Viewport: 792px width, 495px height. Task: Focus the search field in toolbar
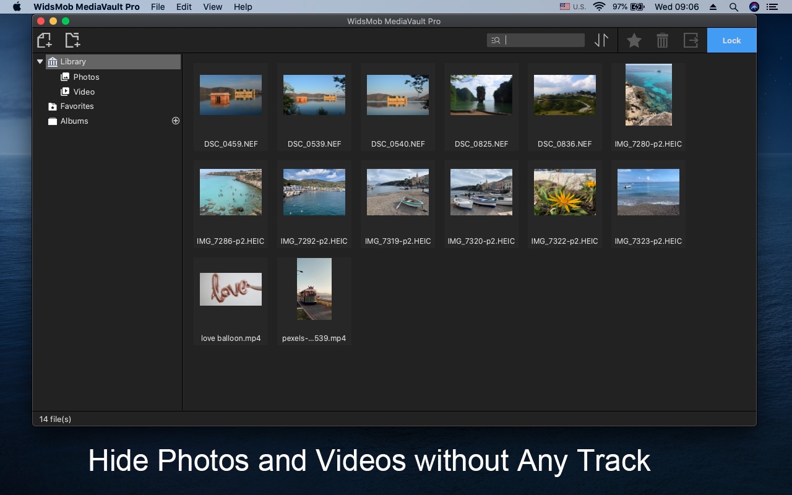tap(536, 40)
